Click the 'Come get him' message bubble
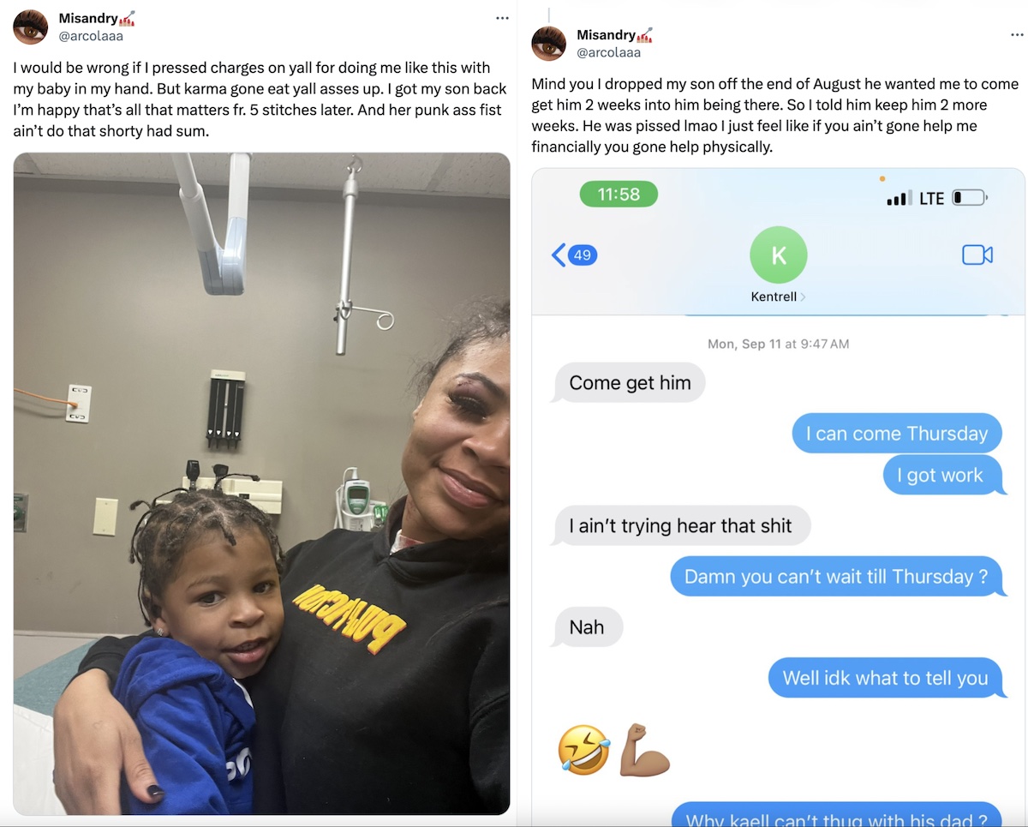 pyautogui.click(x=630, y=382)
